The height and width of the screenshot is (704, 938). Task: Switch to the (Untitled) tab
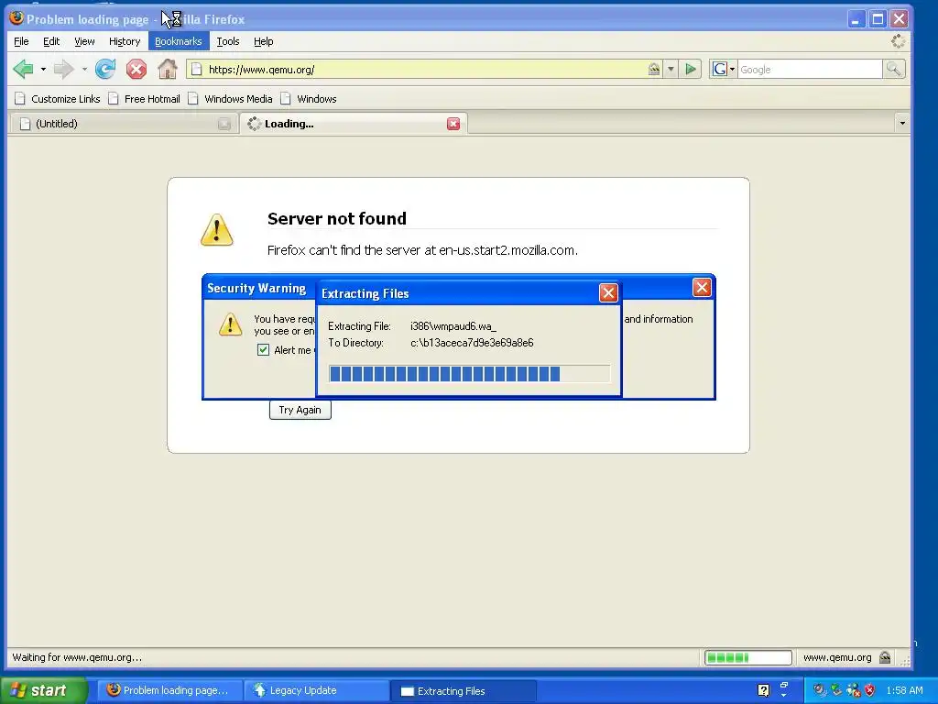tap(124, 124)
